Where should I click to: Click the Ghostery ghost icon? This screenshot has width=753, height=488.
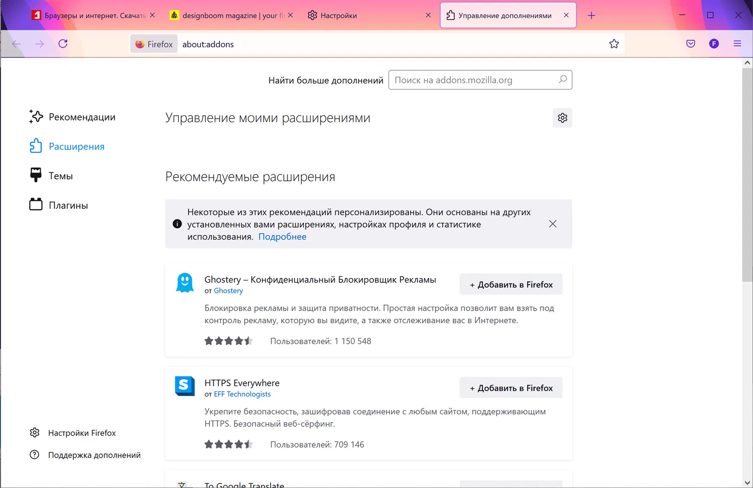(x=185, y=282)
